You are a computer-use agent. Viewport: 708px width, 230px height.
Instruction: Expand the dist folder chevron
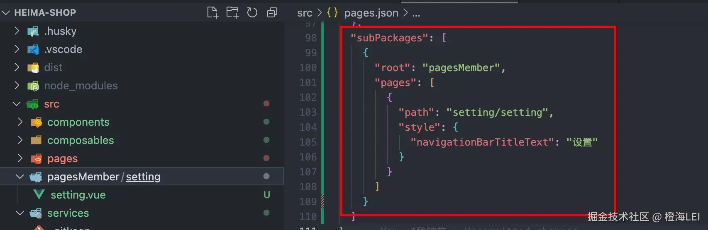[x=17, y=67]
